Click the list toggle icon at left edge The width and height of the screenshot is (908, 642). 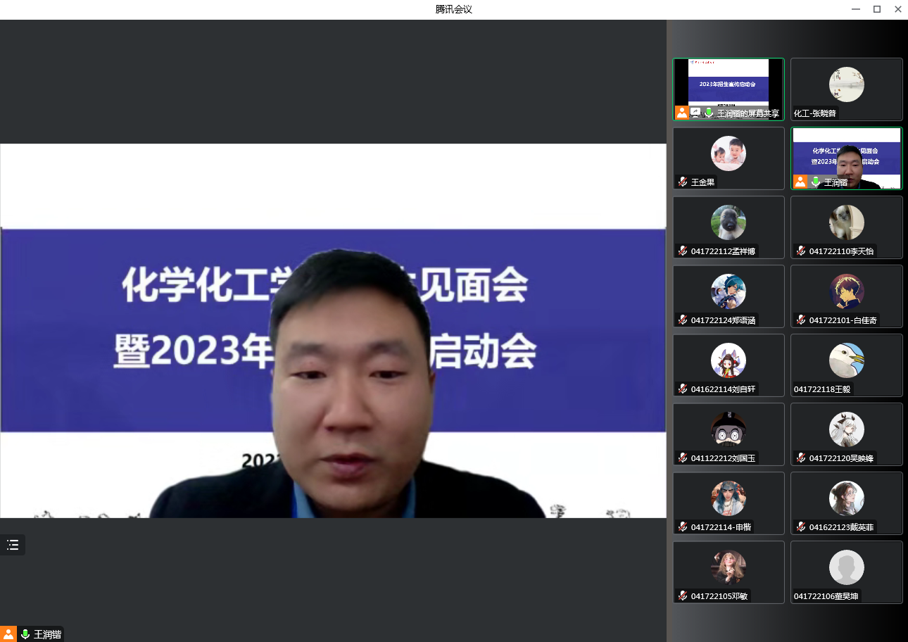[13, 545]
